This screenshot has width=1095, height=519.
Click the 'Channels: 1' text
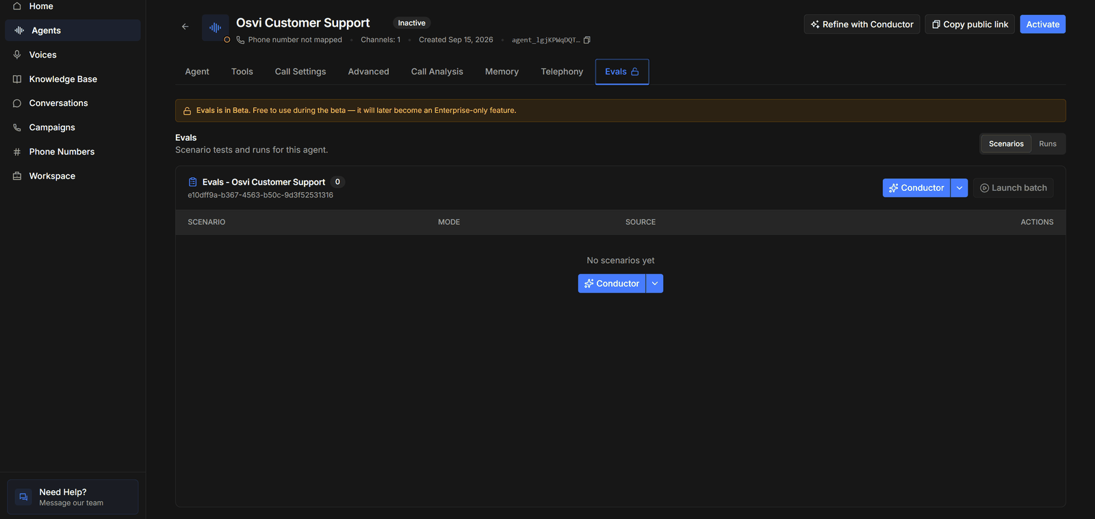point(381,40)
